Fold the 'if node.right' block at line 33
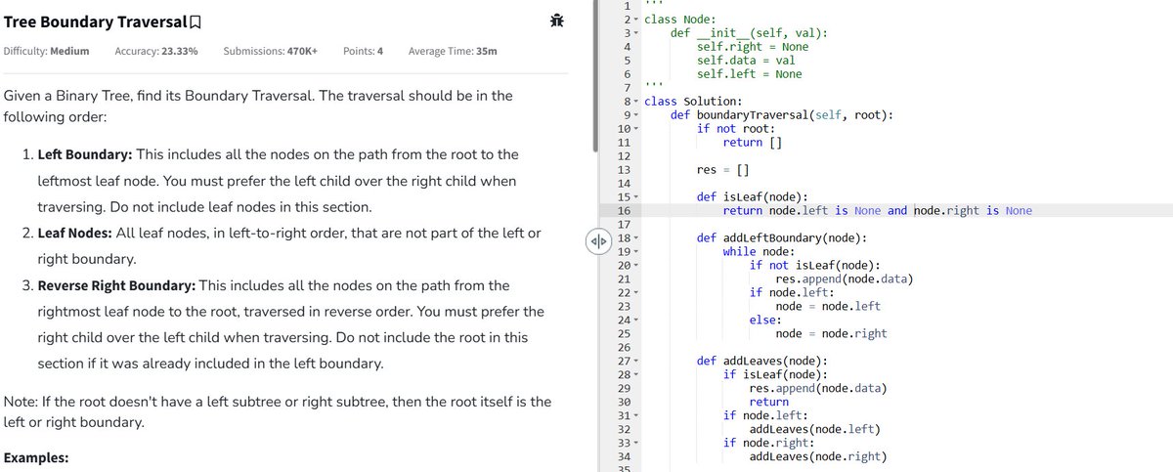 tap(636, 443)
